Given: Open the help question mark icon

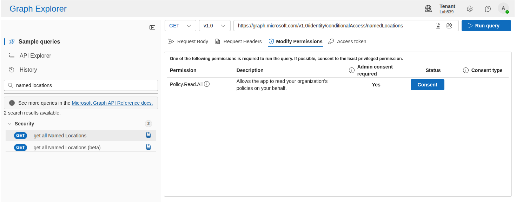Looking at the screenshot, I should tap(488, 9).
